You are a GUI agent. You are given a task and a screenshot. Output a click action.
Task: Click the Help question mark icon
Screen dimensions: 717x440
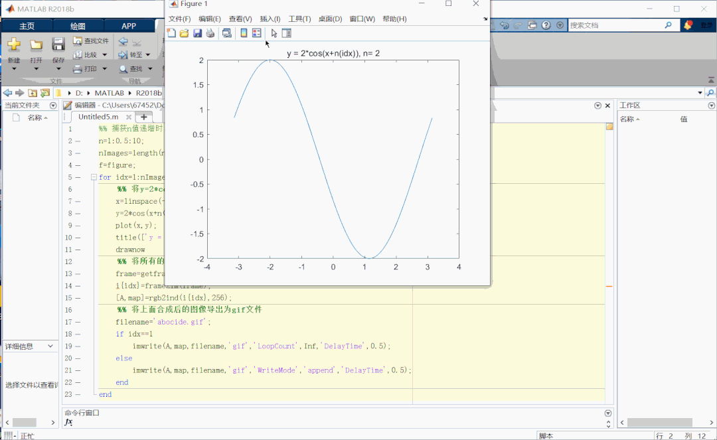(546, 25)
